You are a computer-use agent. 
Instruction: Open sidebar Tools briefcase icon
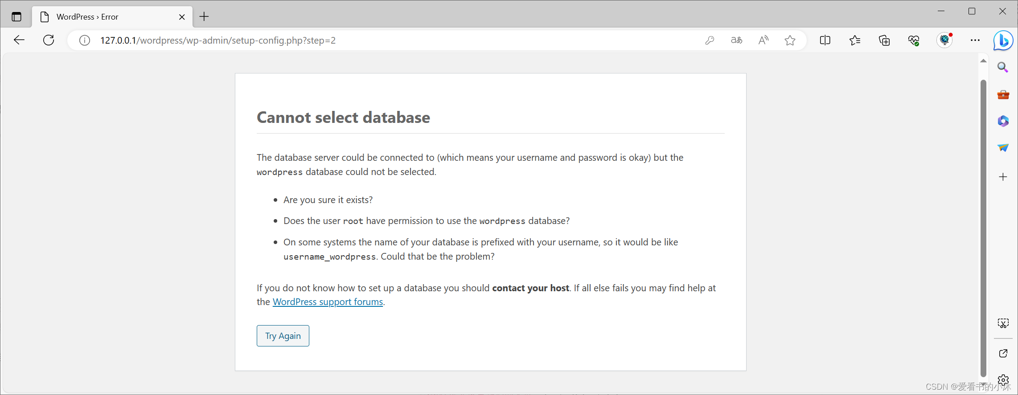tap(1003, 94)
